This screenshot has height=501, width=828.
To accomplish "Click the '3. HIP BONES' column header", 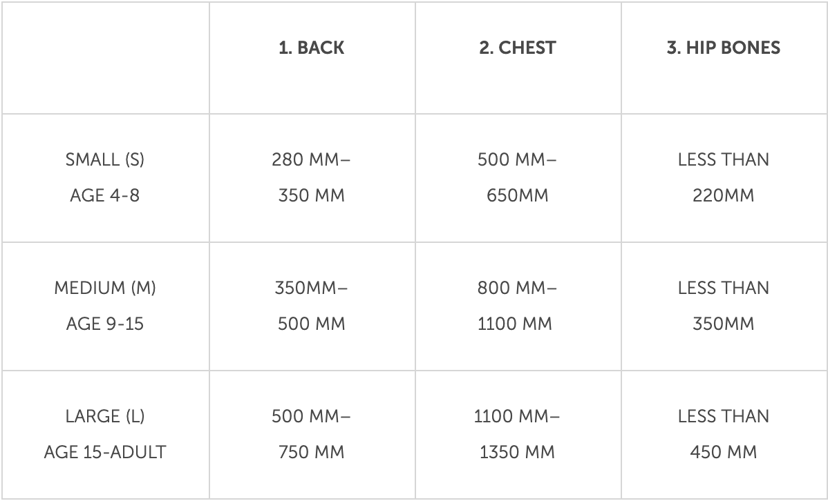I will (x=724, y=48).
